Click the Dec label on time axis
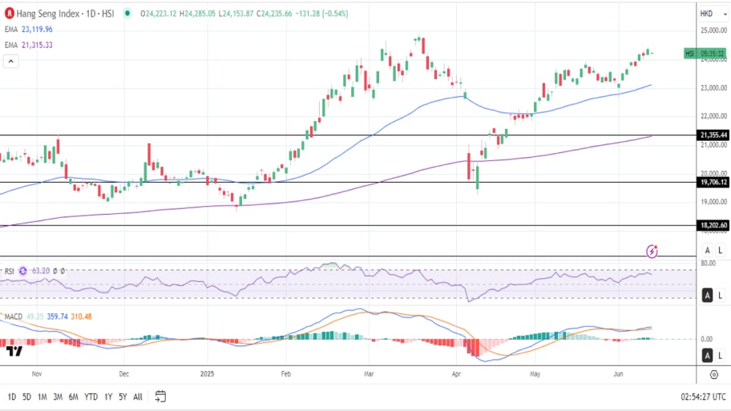The height and width of the screenshot is (411, 731). (124, 373)
